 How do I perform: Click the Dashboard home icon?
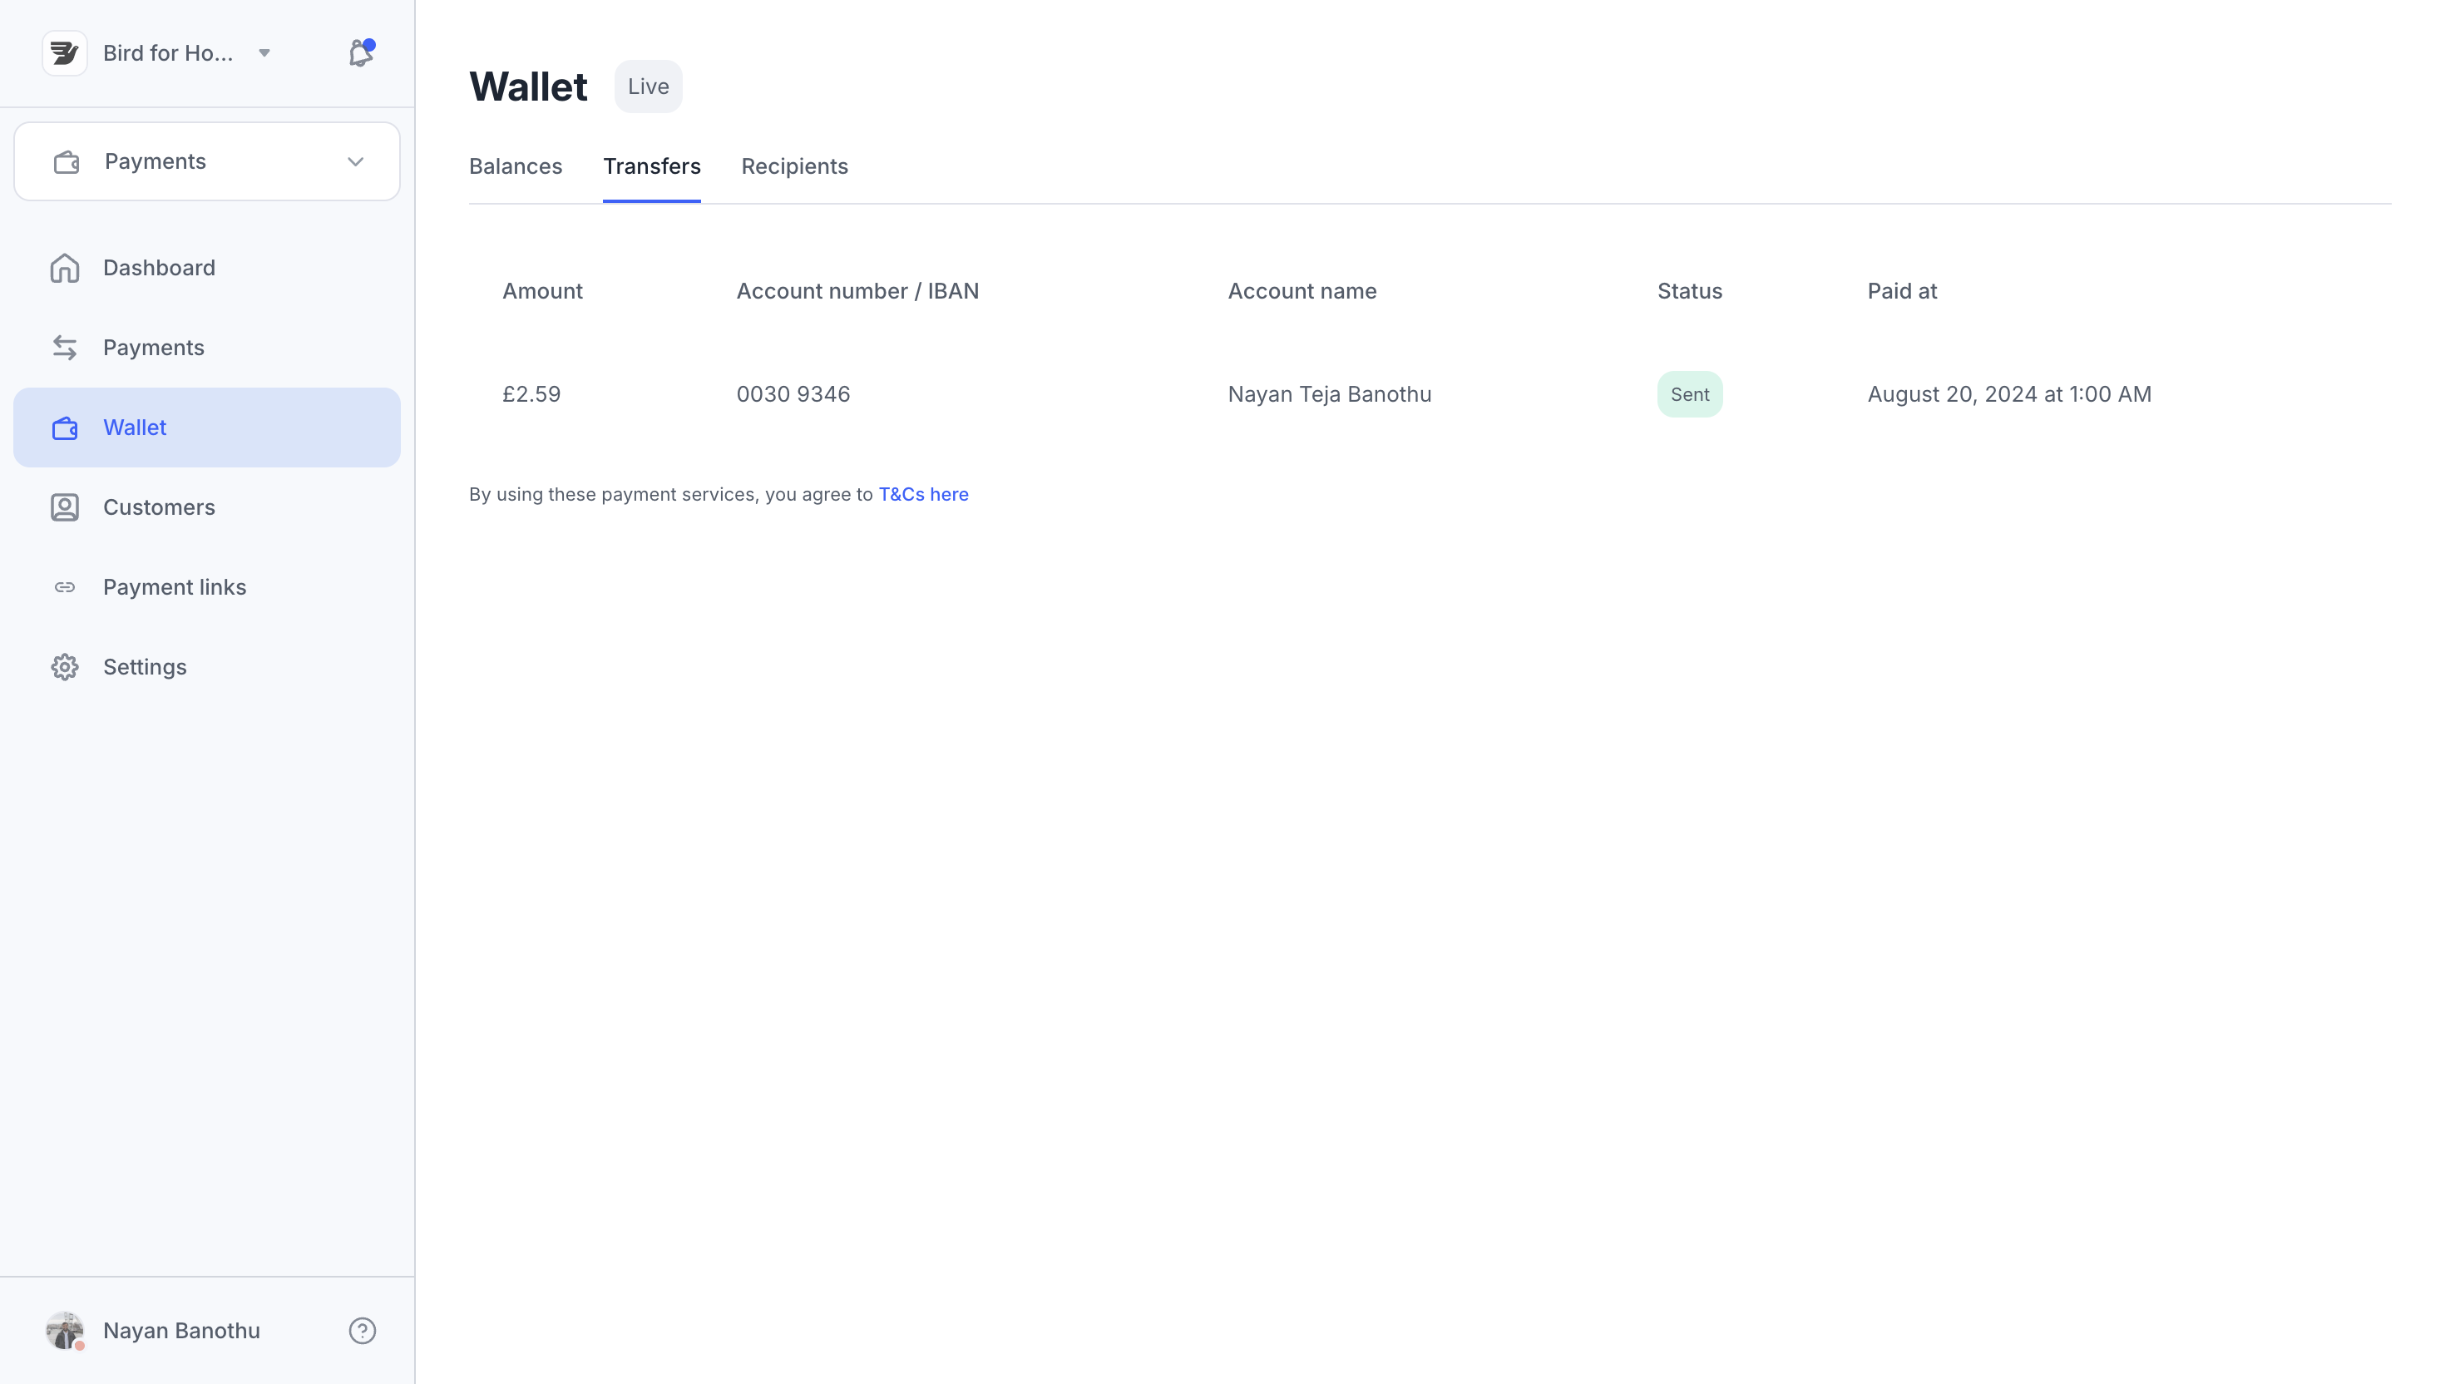pos(65,268)
